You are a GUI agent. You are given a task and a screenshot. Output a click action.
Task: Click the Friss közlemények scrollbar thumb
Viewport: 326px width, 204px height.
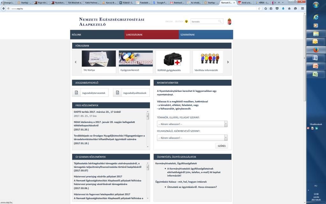tap(148, 116)
